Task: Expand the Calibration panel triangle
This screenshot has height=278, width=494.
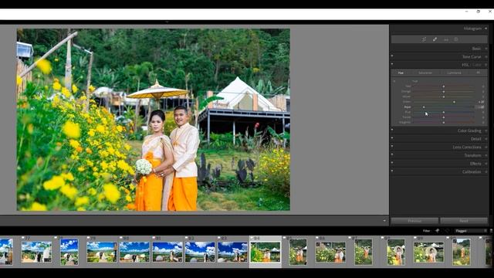Action: pyautogui.click(x=486, y=171)
